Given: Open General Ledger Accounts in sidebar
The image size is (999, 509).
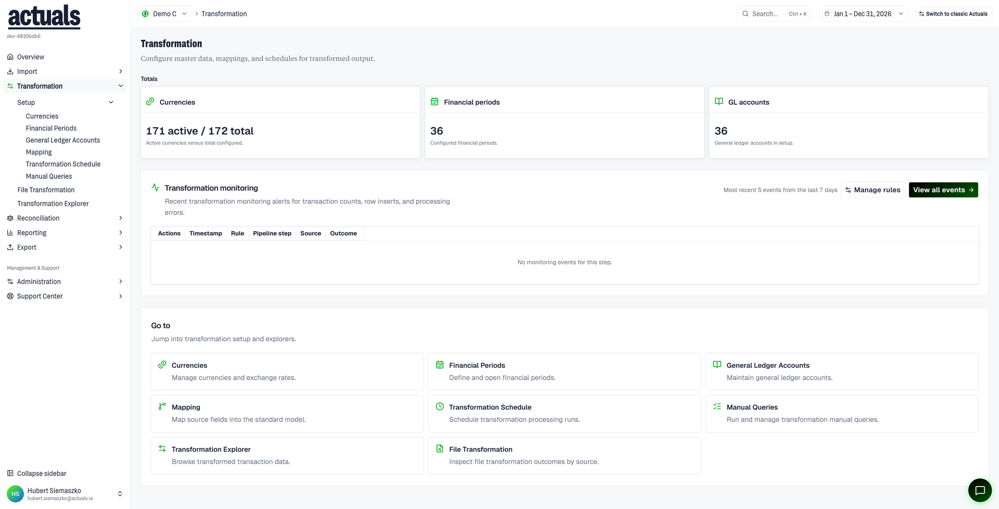Looking at the screenshot, I should [x=63, y=140].
